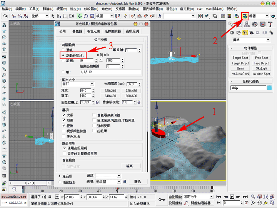Open the Utilities hammer icon
Screen dimensions: 277x208
pyautogui.click(x=270, y=24)
